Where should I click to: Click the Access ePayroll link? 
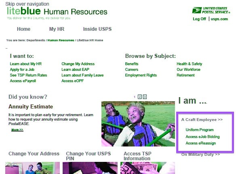[23, 81]
